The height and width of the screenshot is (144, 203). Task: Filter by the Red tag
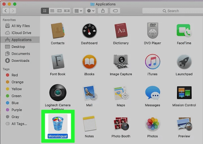(x=20, y=75)
